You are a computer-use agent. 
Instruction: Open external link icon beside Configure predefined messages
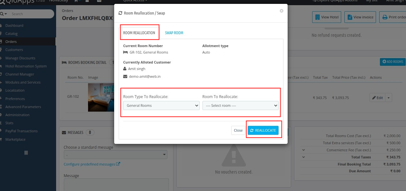118,164
